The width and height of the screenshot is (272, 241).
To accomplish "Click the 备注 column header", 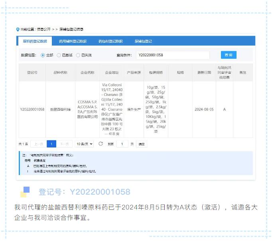I will (243, 72).
